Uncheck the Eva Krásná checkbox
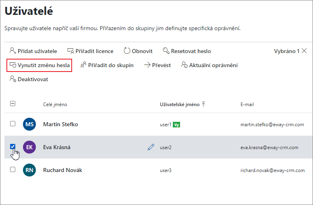Image resolution: width=313 pixels, height=205 pixels. [x=12, y=147]
